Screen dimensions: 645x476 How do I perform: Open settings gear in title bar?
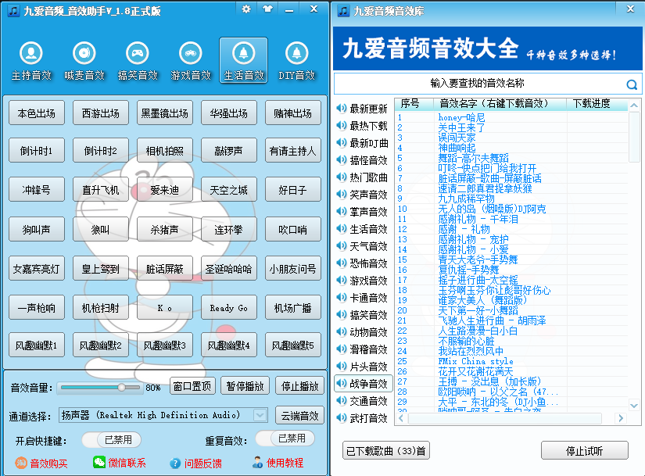pos(246,9)
